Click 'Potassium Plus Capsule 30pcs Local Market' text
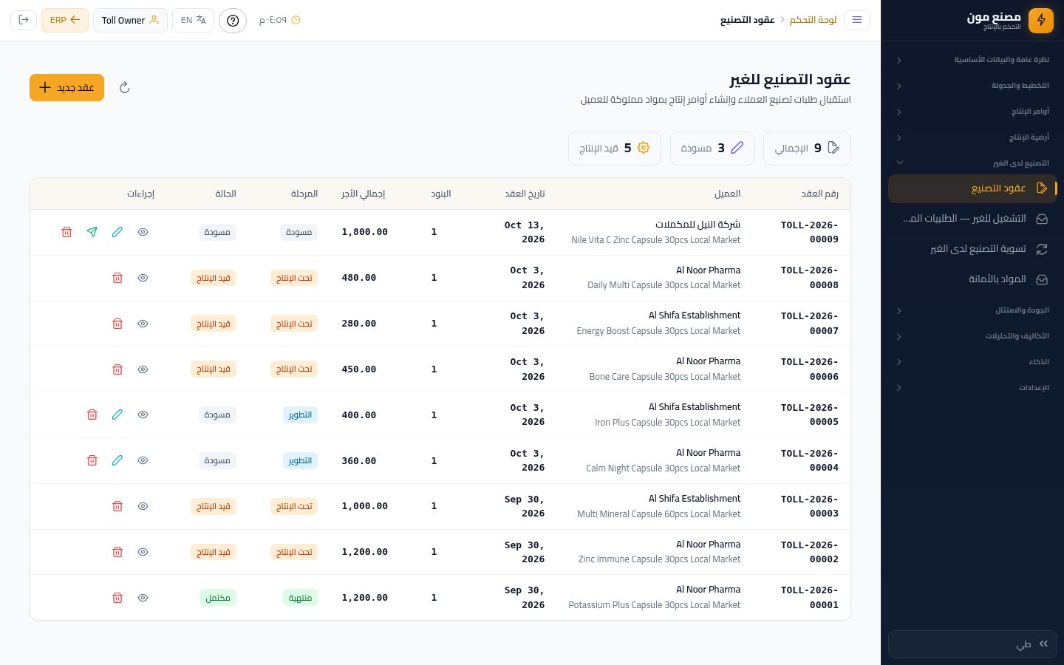 [655, 605]
